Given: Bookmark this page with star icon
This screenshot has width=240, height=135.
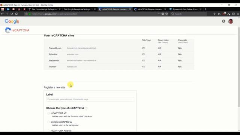Looking at the screenshot, I should (166, 14).
